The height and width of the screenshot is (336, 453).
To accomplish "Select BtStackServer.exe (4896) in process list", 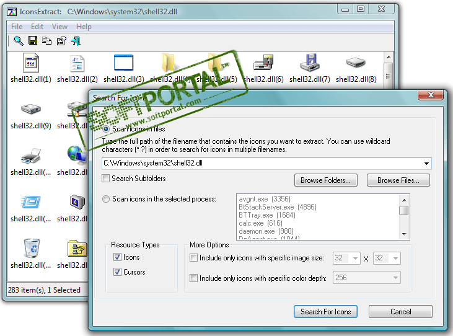I will (x=278, y=207).
